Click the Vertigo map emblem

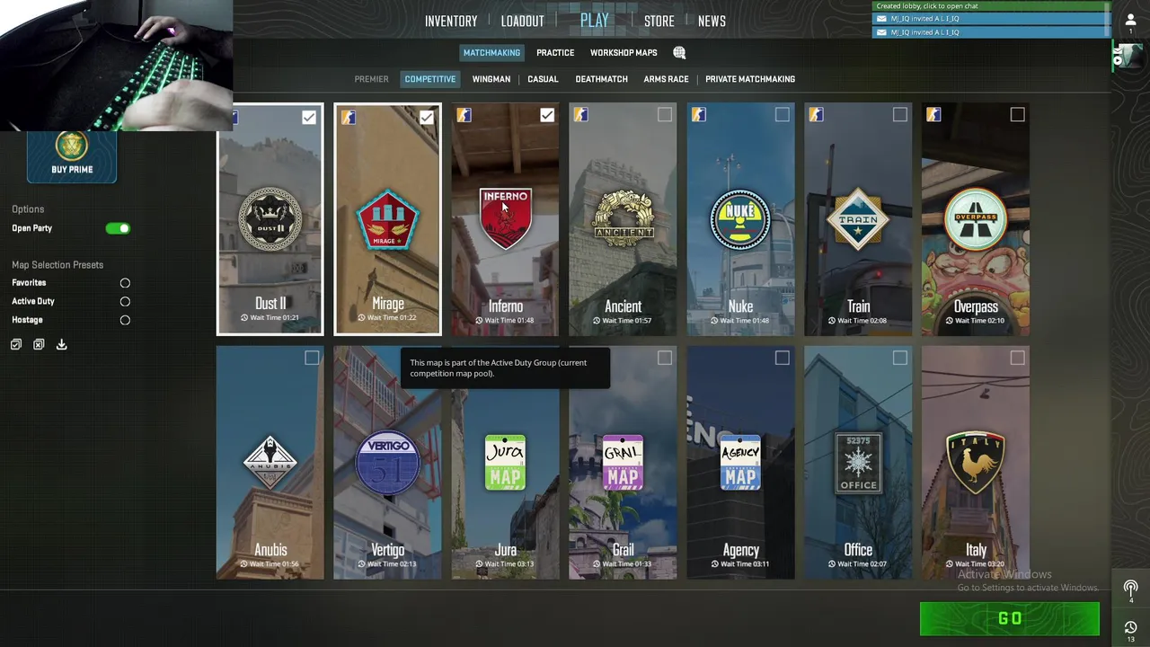click(388, 464)
